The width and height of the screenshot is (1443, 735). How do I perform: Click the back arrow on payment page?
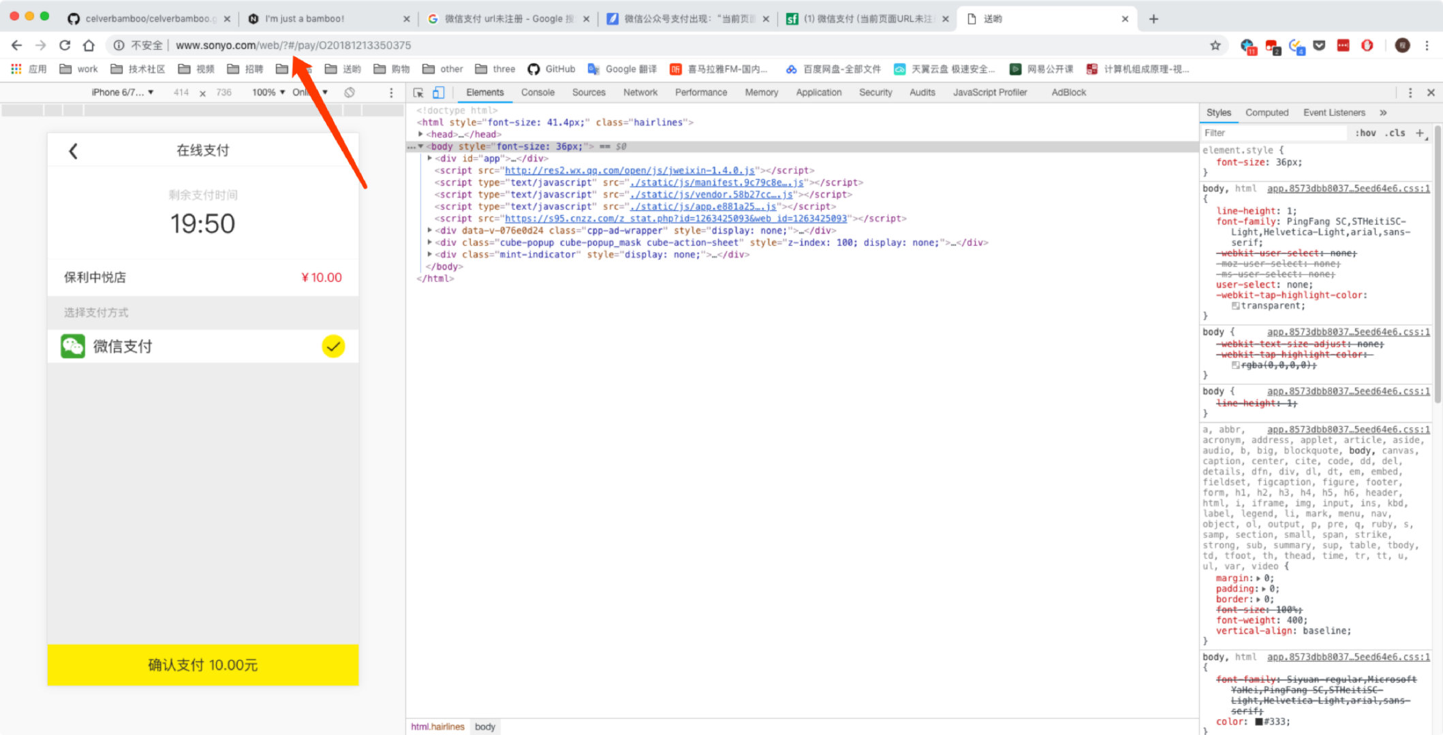(74, 151)
